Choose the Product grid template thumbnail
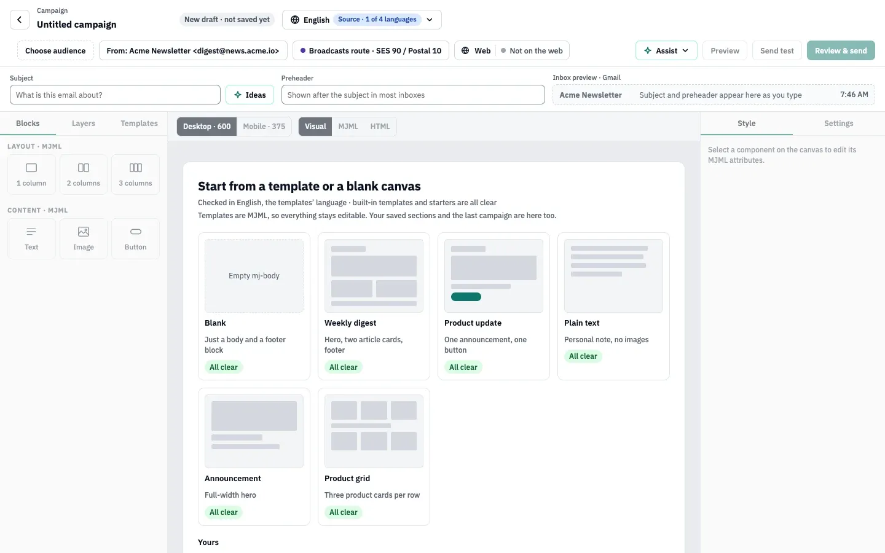The image size is (885, 553). 374,431
